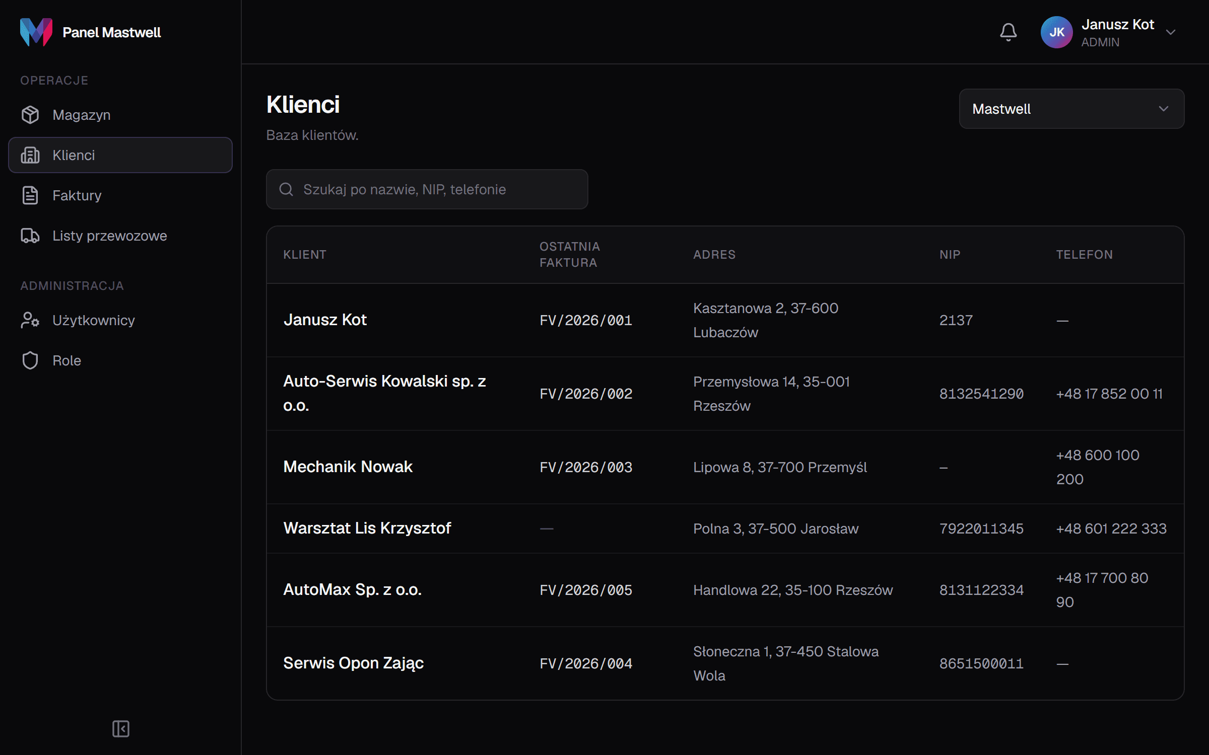Viewport: 1209px width, 755px height.
Task: Click the TELEFON column header
Action: 1084,255
